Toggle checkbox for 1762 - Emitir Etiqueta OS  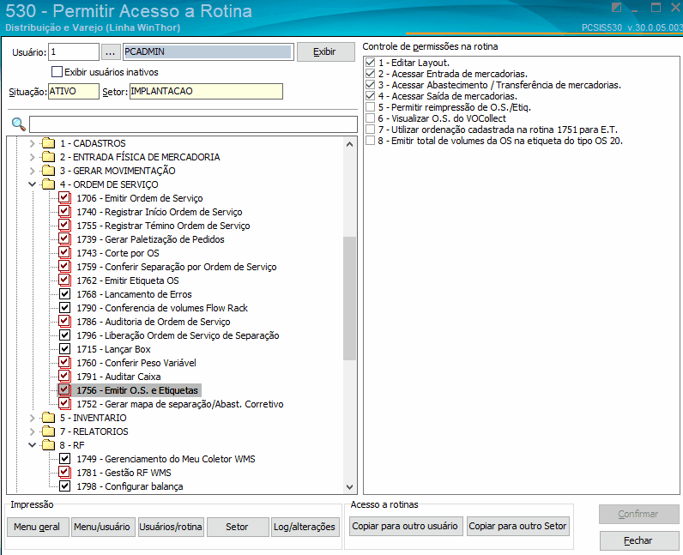(64, 281)
